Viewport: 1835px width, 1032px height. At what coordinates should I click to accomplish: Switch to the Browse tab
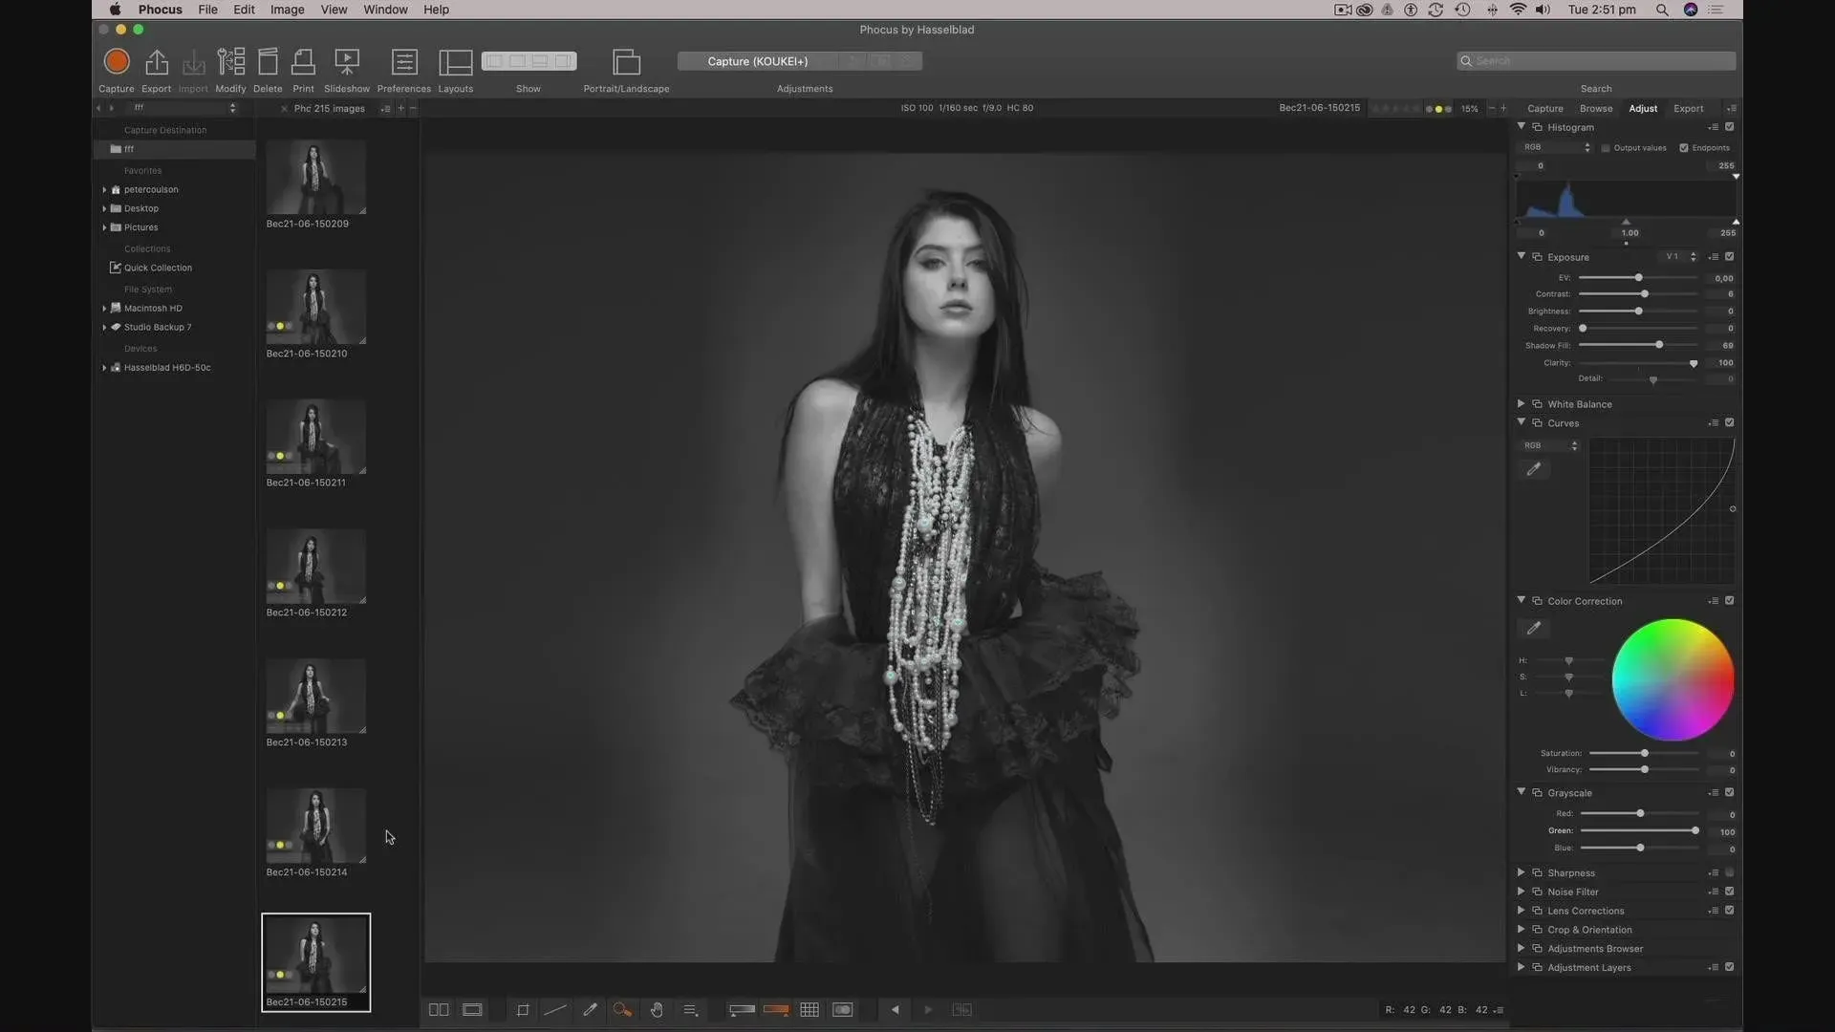[1595, 108]
